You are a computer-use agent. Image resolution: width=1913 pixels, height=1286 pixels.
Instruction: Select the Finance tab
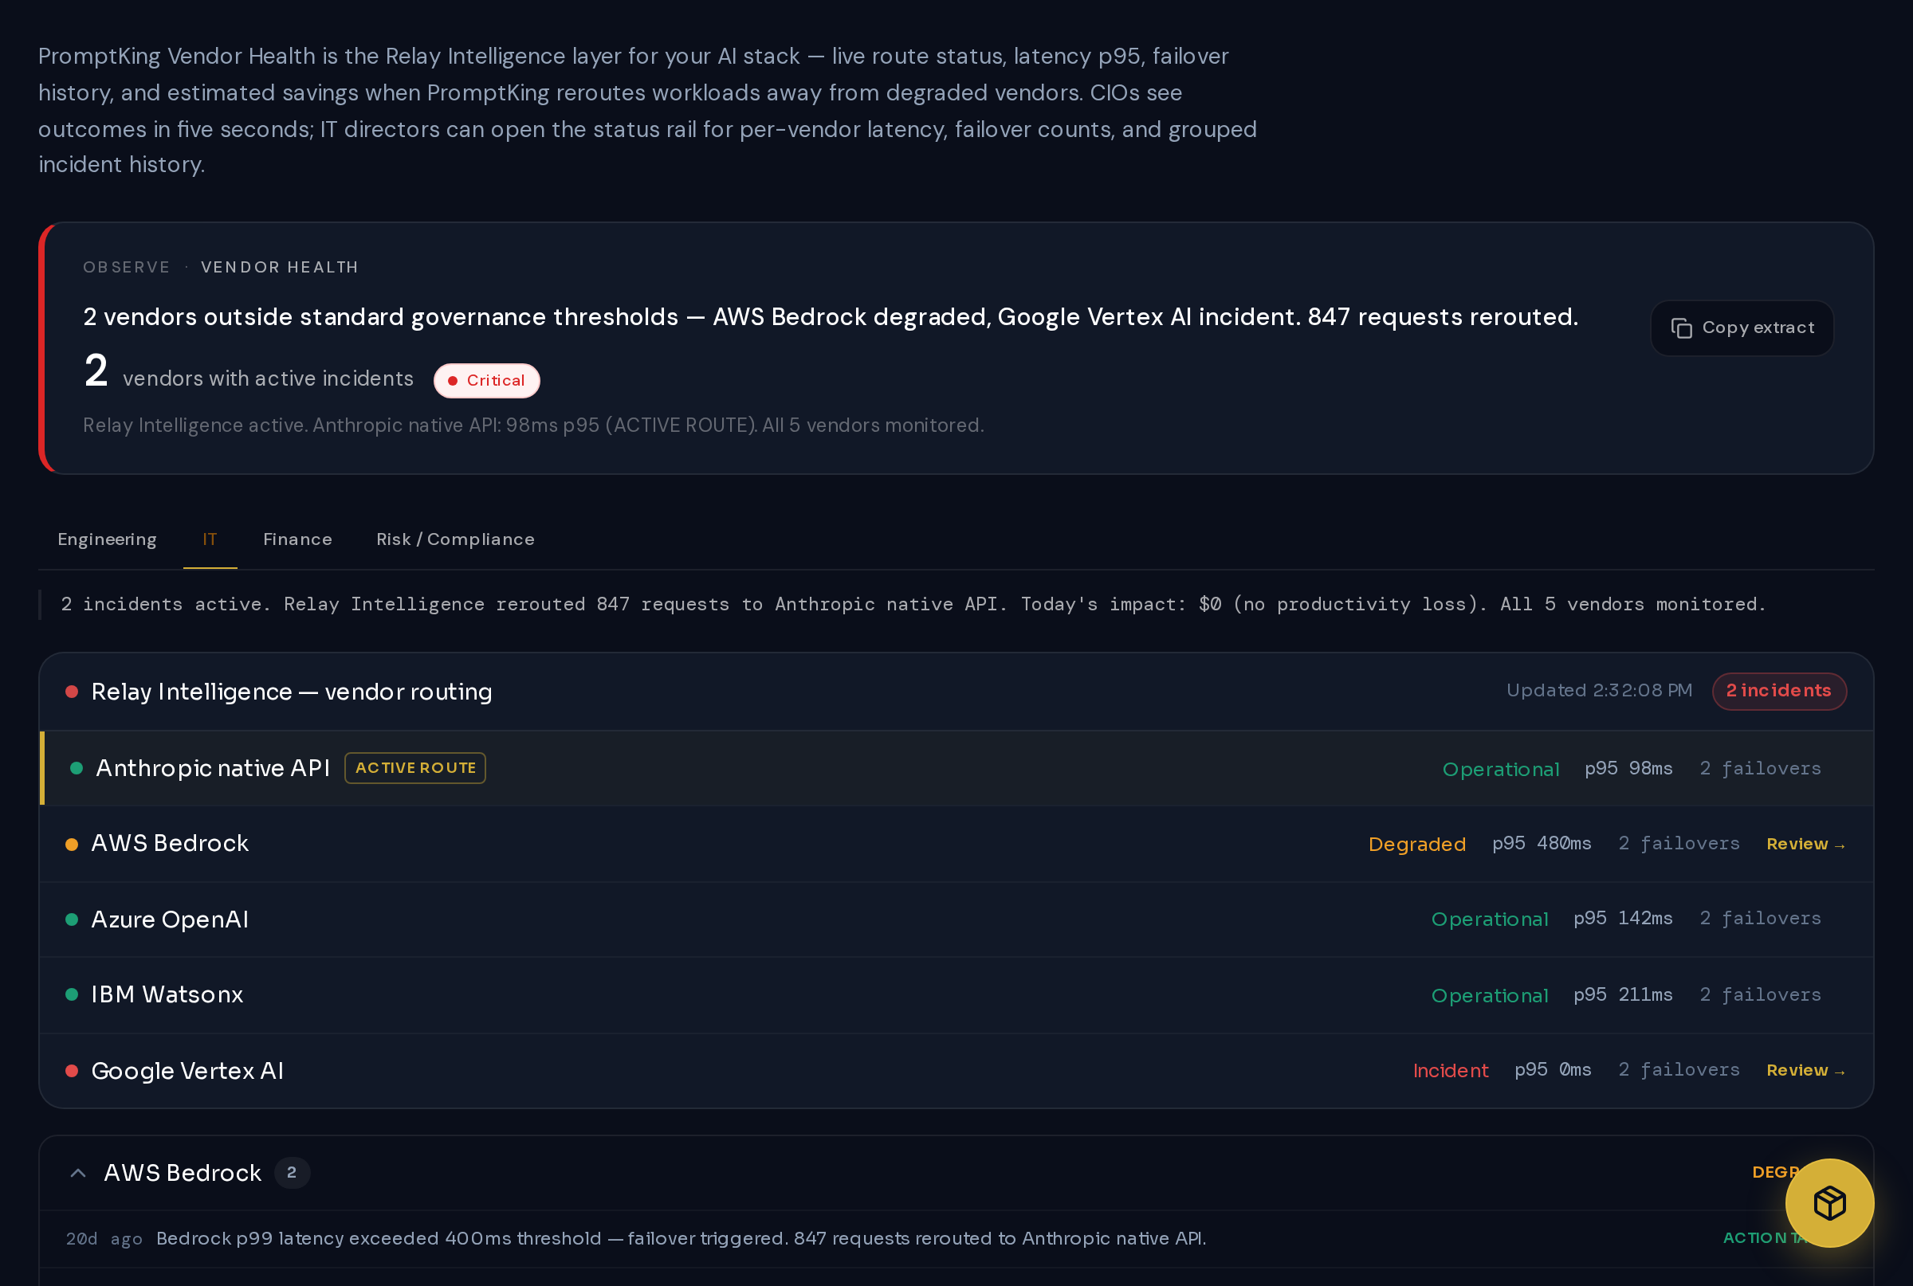[298, 539]
